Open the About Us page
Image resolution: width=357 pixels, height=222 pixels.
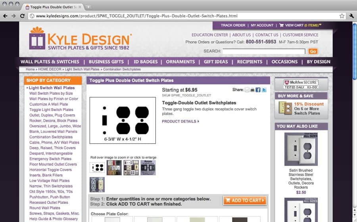click(x=241, y=35)
